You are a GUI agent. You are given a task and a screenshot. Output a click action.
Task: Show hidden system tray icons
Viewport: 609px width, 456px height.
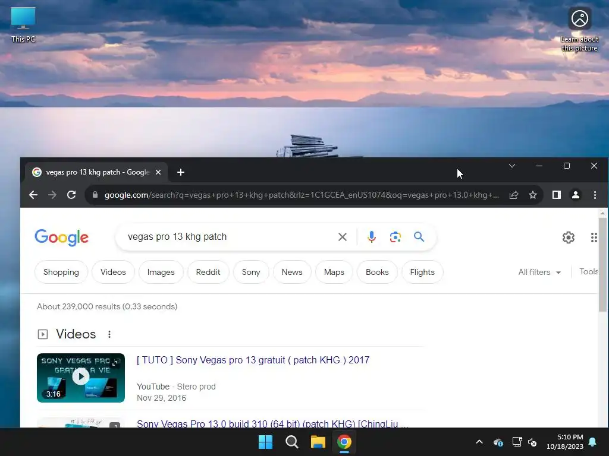479,442
